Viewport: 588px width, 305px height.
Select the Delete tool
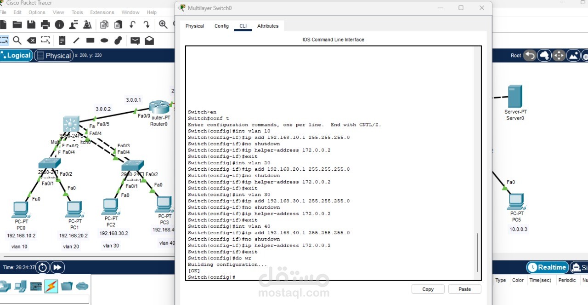pyautogui.click(x=31, y=40)
